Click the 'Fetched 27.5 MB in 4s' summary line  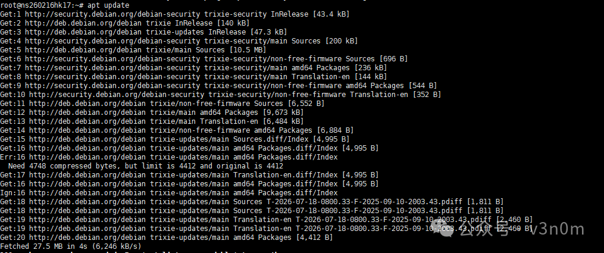pos(71,246)
